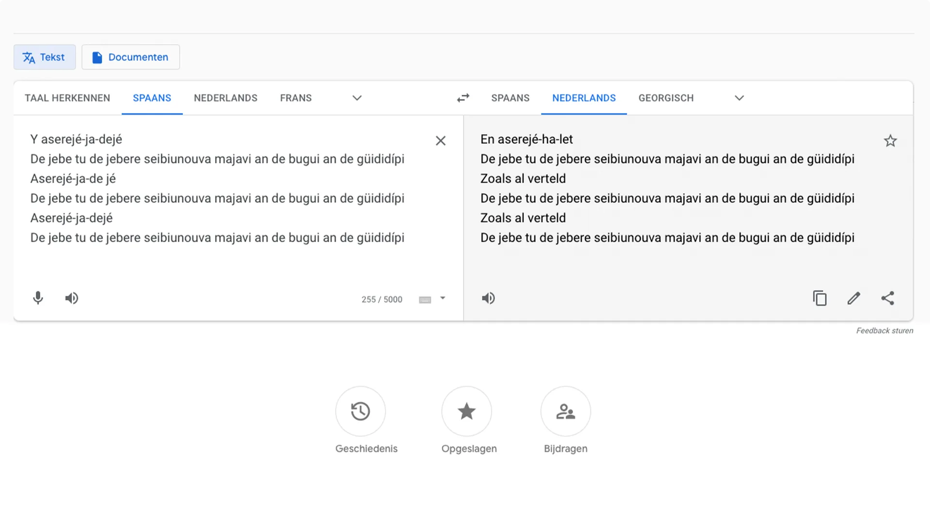
Task: Listen to the Spanish source text
Action: point(72,298)
